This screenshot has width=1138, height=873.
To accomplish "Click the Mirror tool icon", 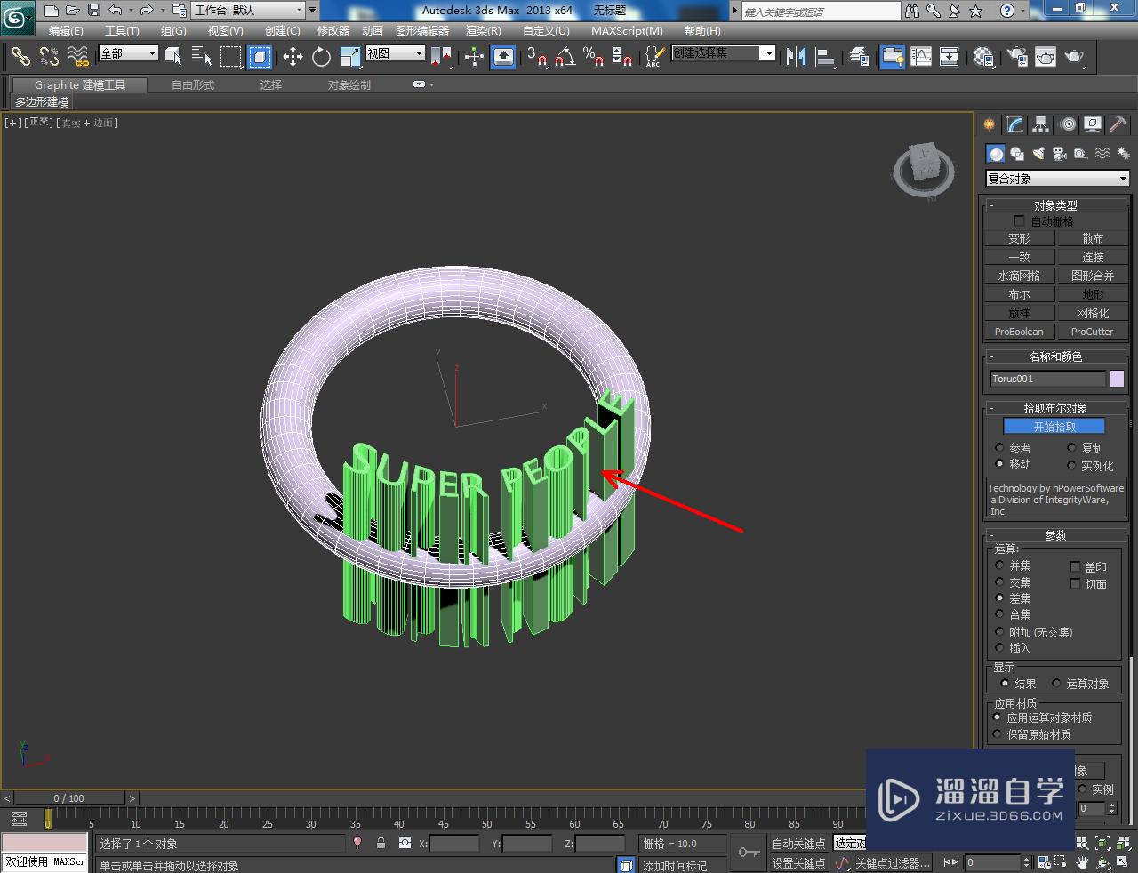I will pos(797,57).
